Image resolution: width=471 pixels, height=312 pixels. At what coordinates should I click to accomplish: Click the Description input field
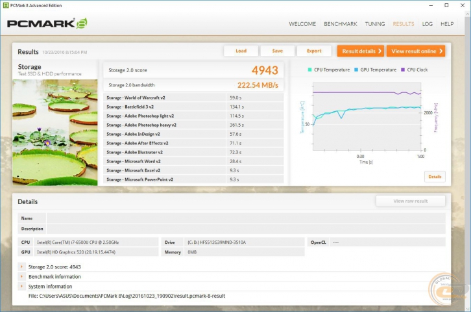246,229
